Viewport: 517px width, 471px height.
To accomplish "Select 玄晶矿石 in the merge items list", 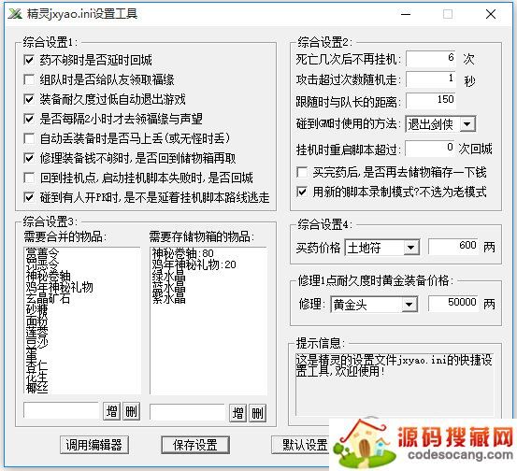I will coord(48,299).
